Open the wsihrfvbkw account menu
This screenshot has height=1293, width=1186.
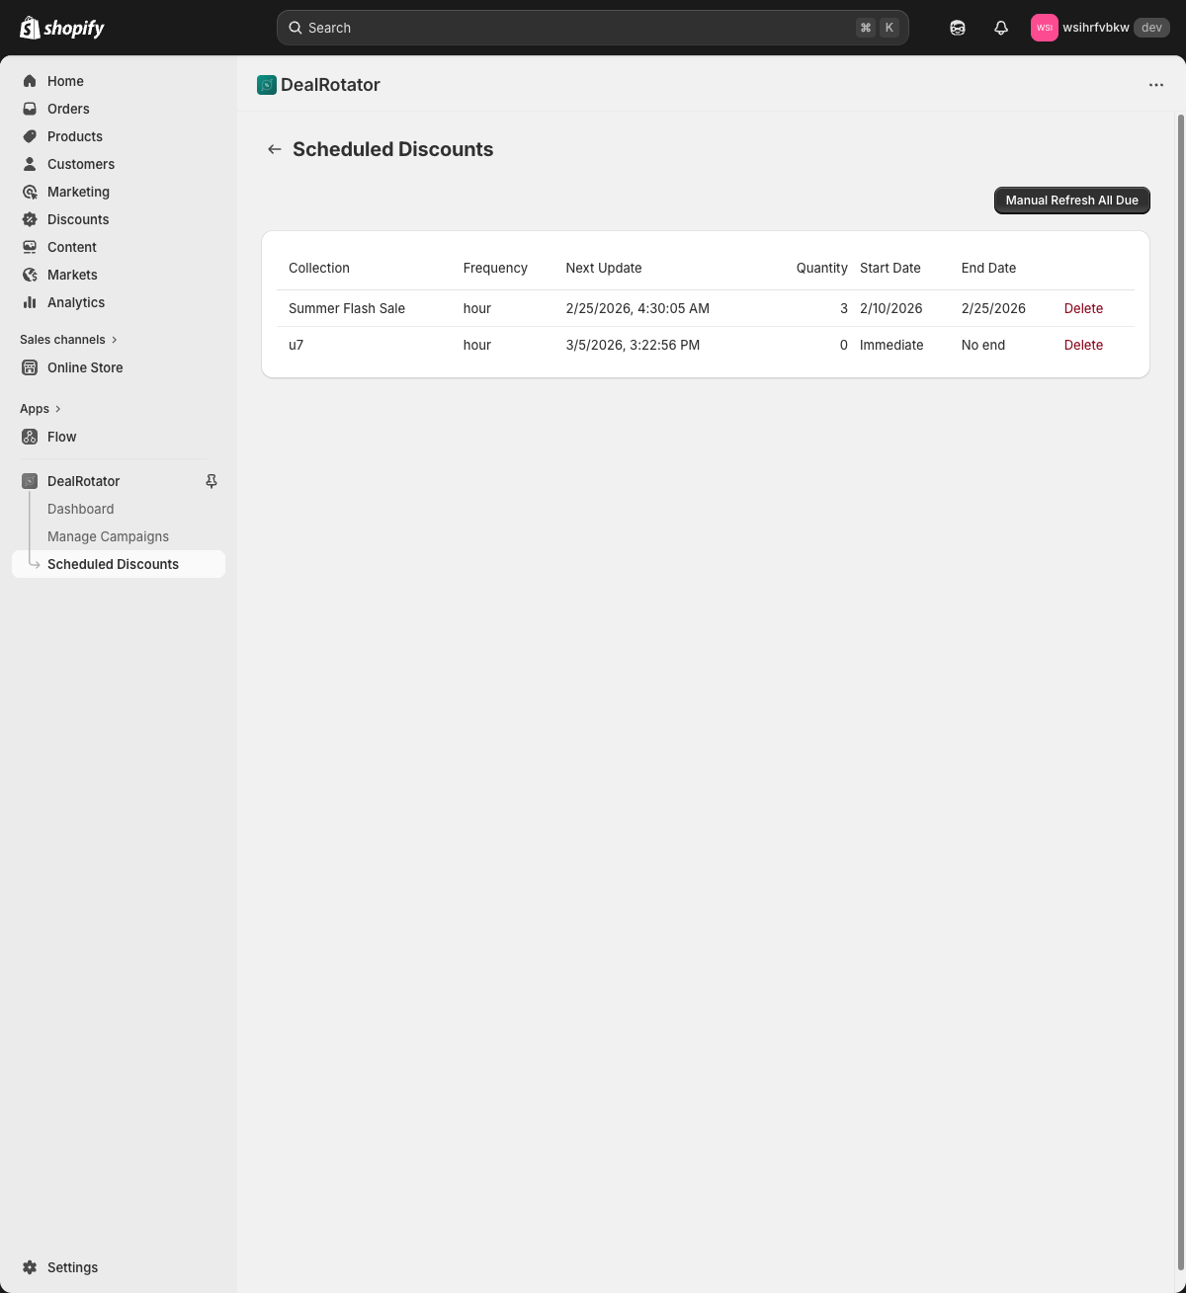tap(1100, 27)
